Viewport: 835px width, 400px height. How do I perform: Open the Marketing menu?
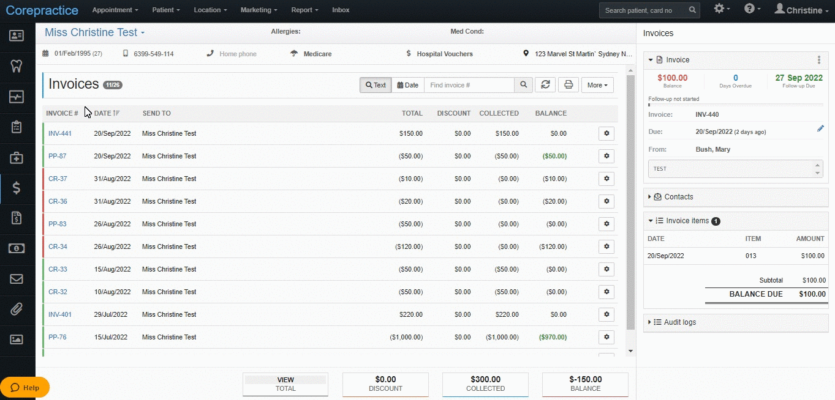259,10
